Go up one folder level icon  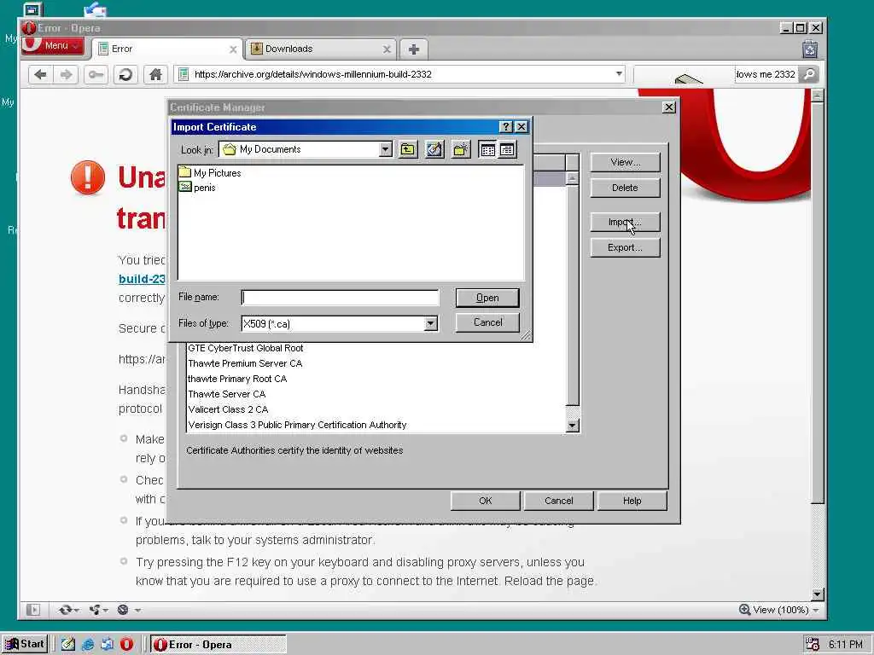click(x=408, y=149)
